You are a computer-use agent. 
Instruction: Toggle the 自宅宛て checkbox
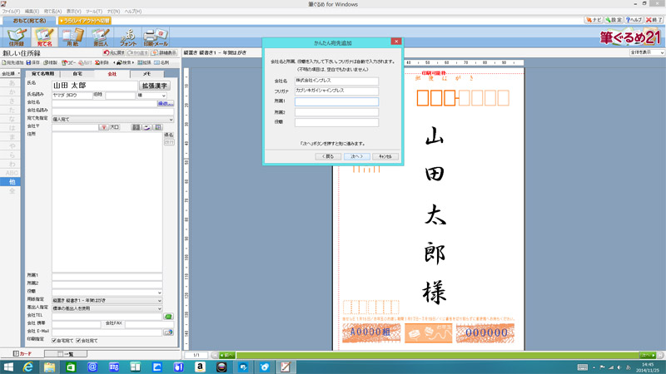[55, 341]
